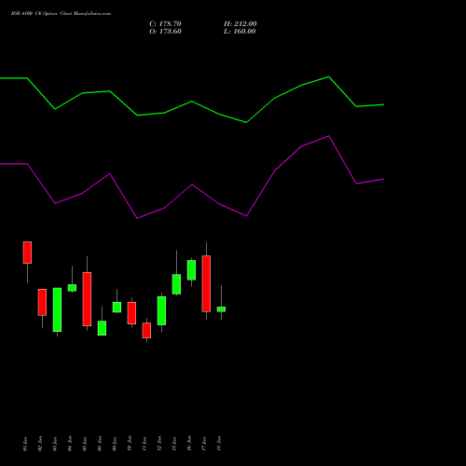Click the green candlestick for 16 Jan
The width and height of the screenshot is (466, 466).
point(191,270)
